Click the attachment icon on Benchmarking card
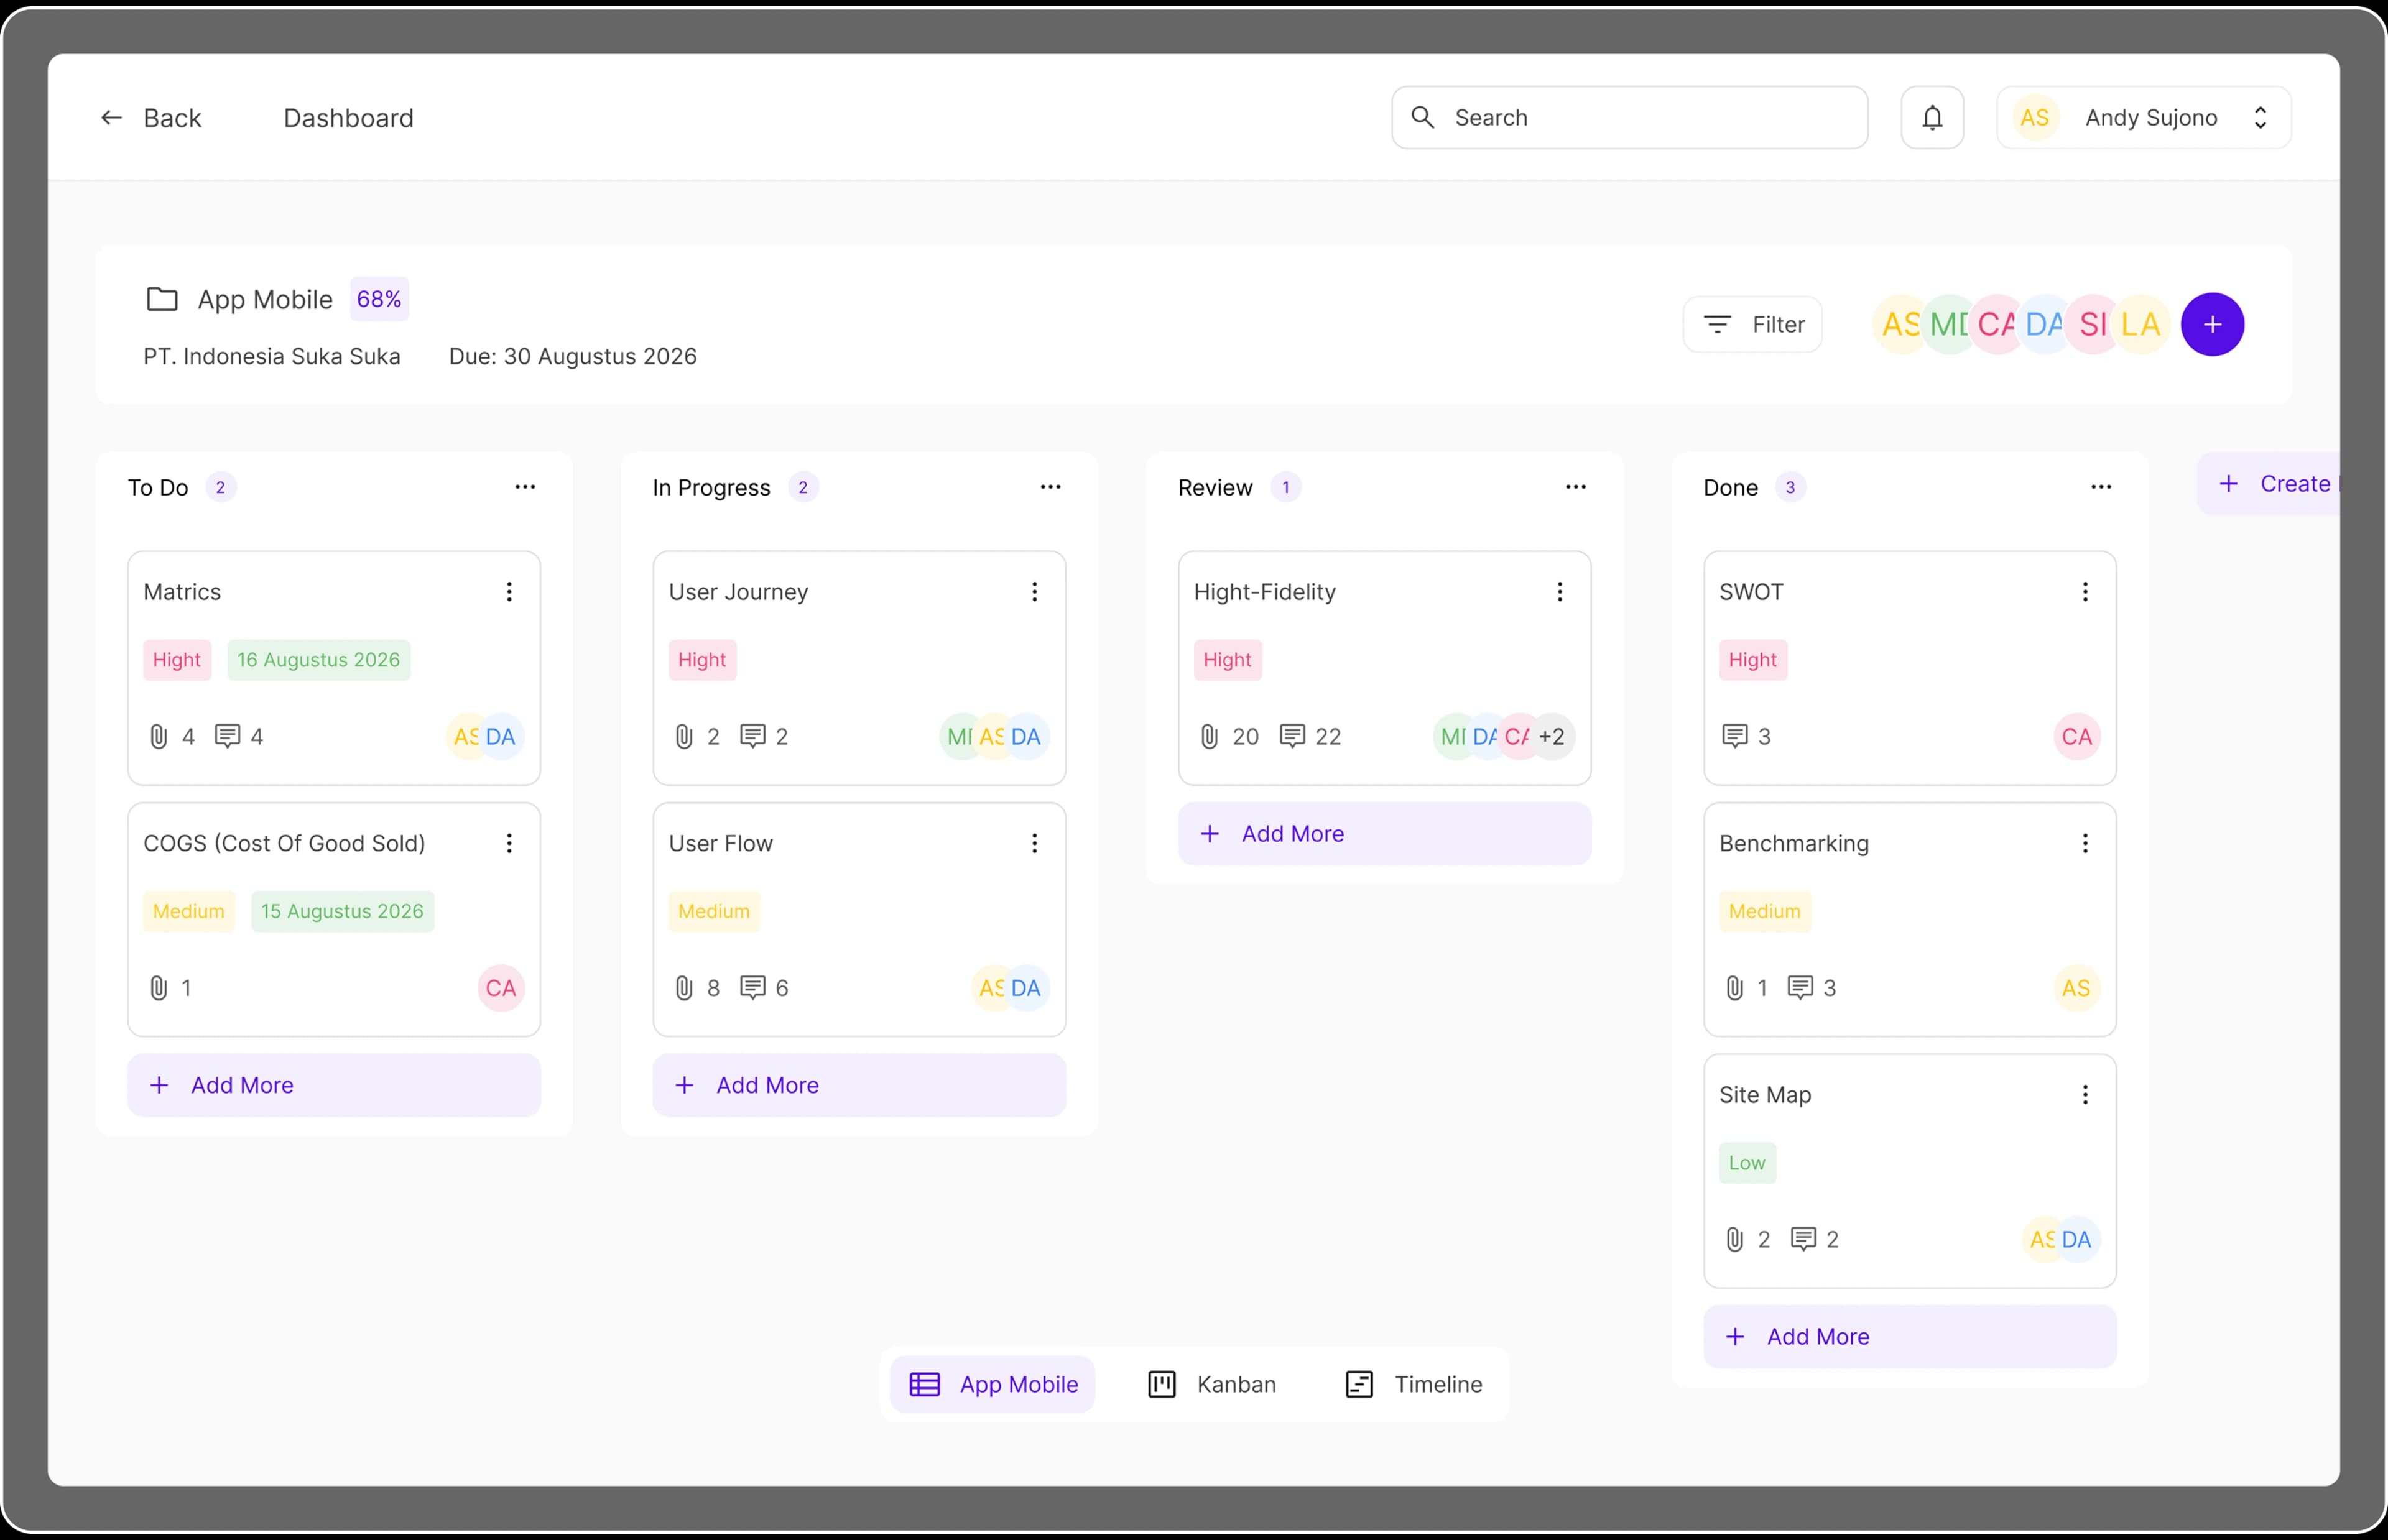 click(x=1735, y=988)
